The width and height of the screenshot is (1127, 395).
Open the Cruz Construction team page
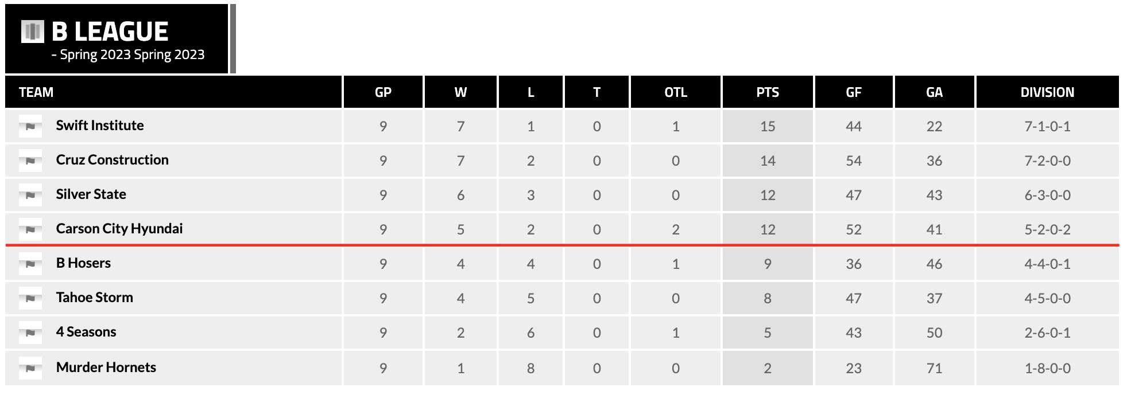(113, 160)
